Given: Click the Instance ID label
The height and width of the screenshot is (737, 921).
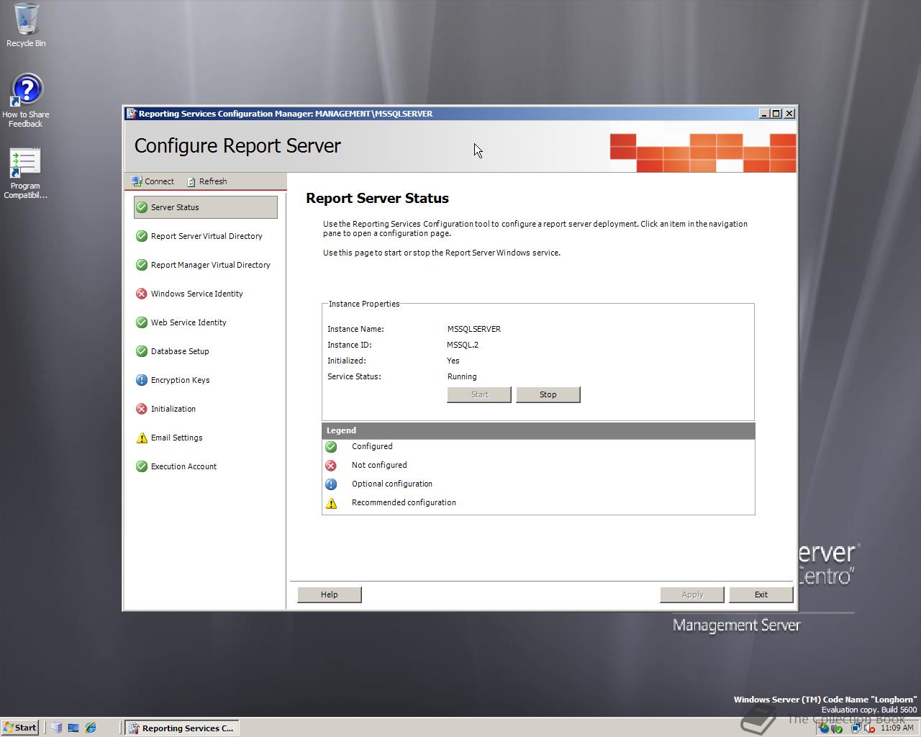Looking at the screenshot, I should click(x=350, y=345).
